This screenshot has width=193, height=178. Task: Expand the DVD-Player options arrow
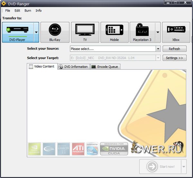point(36,32)
